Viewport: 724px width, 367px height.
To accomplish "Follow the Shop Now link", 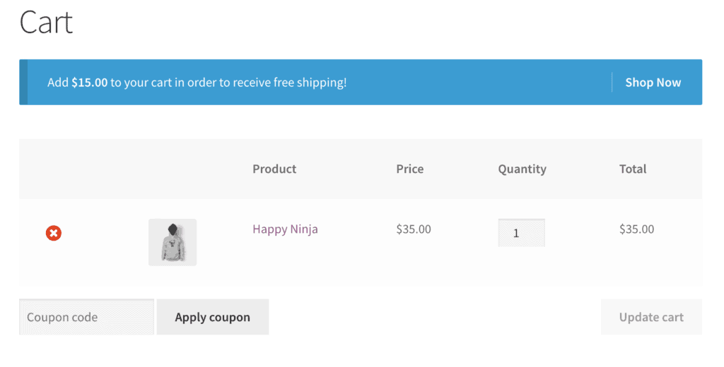I will [x=653, y=83].
